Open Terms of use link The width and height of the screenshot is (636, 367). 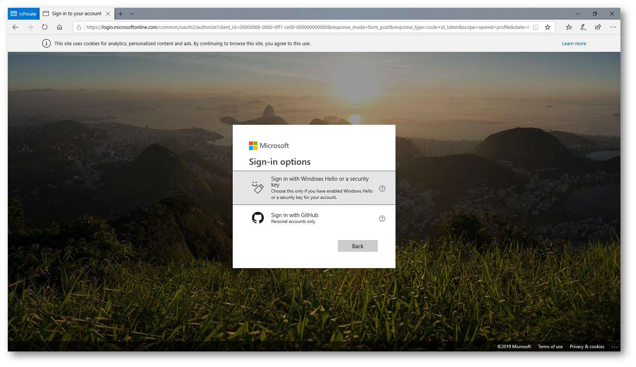click(550, 347)
